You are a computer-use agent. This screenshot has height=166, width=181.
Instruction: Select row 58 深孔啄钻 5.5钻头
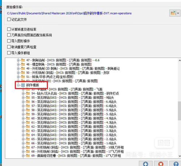coord(74,110)
